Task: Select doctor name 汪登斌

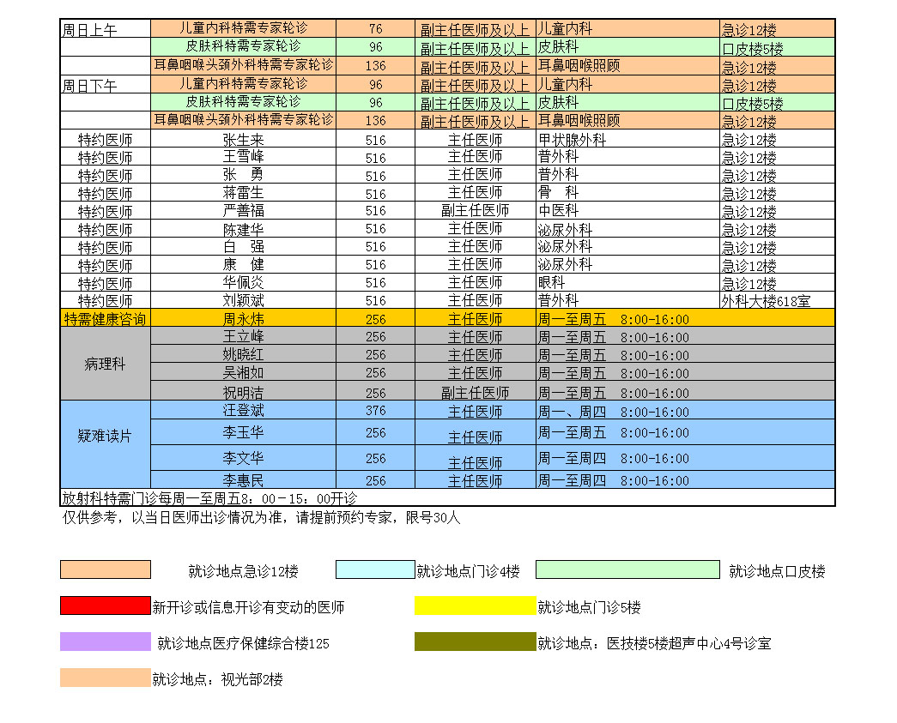Action: (x=243, y=410)
